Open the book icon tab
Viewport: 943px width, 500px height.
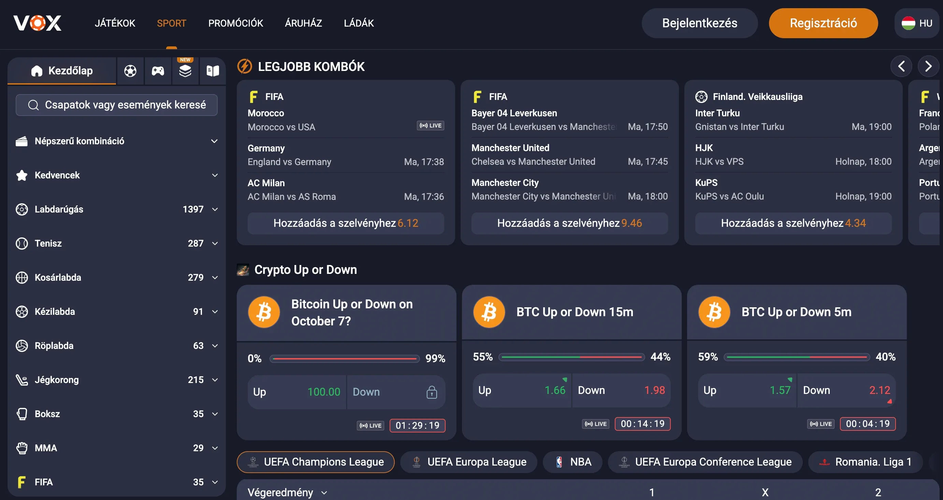pos(213,71)
